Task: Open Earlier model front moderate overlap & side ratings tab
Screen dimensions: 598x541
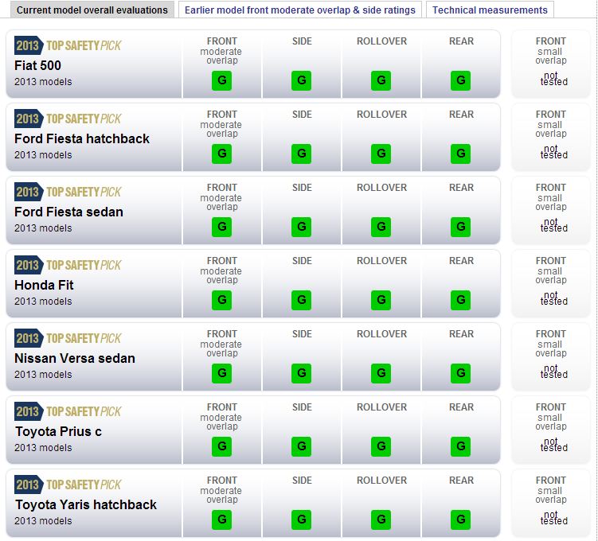Action: tap(301, 10)
